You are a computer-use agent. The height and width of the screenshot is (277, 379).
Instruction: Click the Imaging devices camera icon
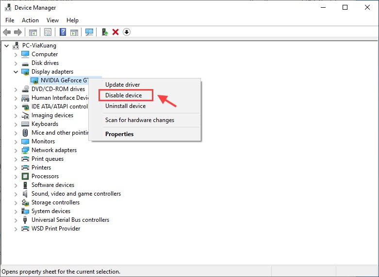pos(25,115)
